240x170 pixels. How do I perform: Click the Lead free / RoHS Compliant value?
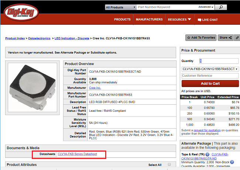pyautogui.click(x=107, y=111)
